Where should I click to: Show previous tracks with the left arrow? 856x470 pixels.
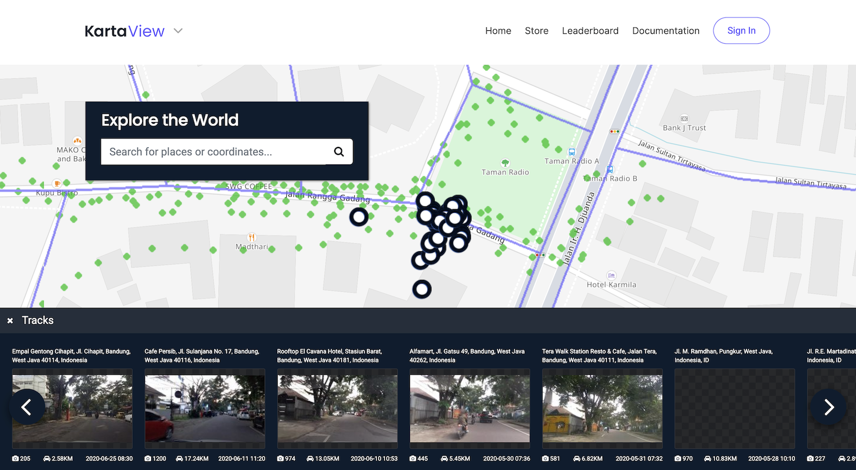26,407
